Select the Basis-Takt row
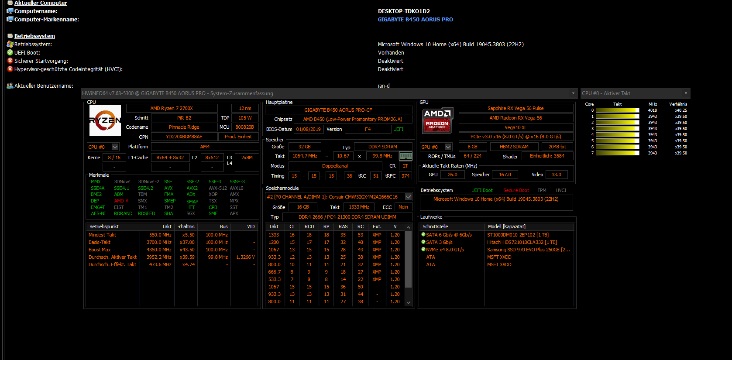The height and width of the screenshot is (391, 732). pyautogui.click(x=172, y=242)
